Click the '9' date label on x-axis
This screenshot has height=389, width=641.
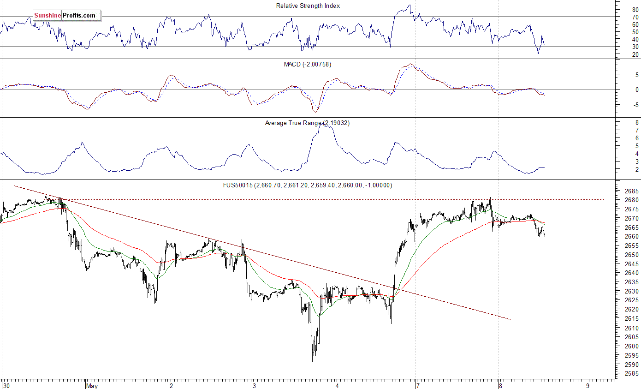pos(588,385)
